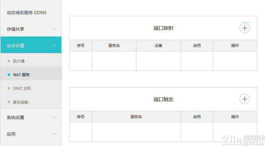265x146 pixels.
Task: Click the DMZ 主机 bullet dot
Action: [x=9, y=88]
